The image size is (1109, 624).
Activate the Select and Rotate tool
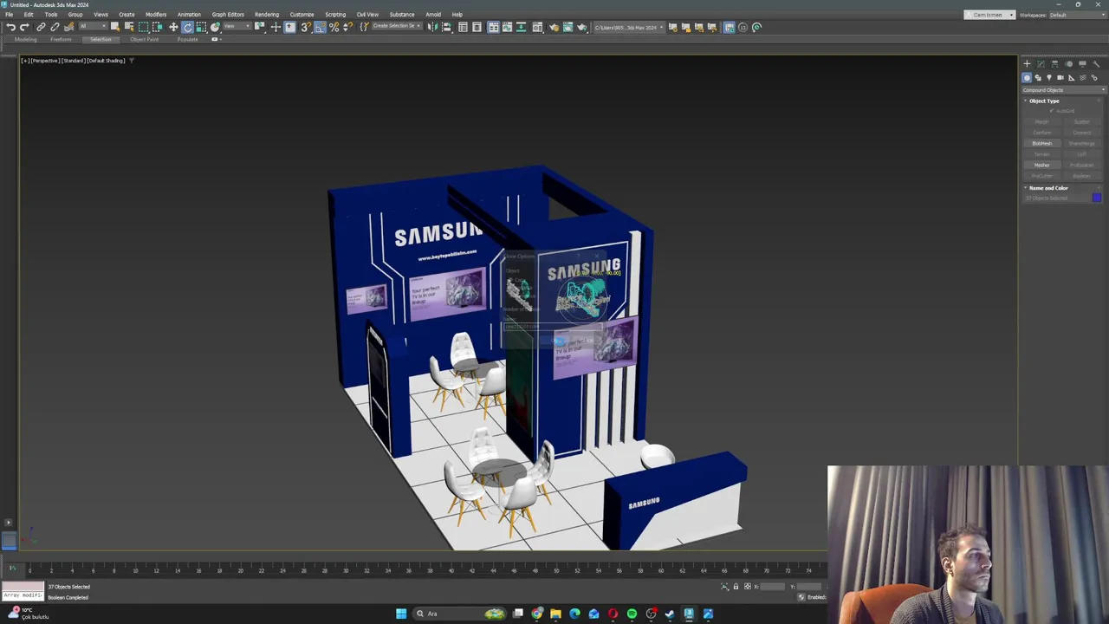187,27
